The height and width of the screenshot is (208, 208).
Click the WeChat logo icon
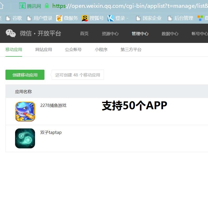click(11, 33)
